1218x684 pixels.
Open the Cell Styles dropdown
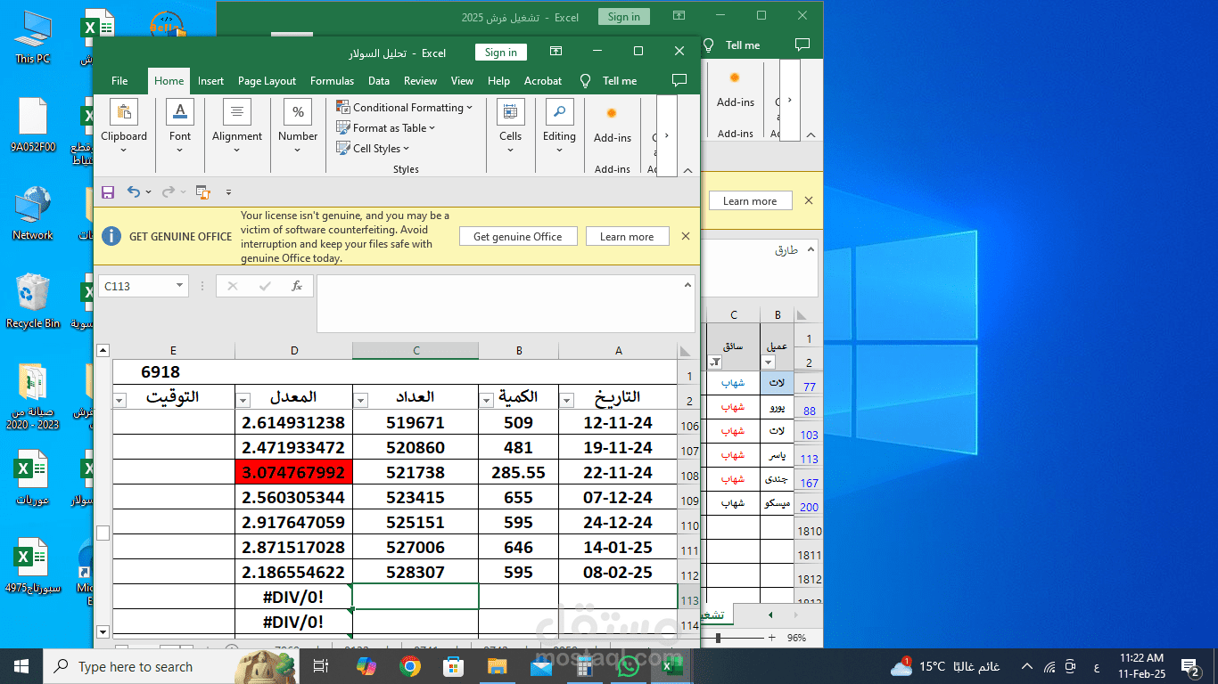pos(373,148)
